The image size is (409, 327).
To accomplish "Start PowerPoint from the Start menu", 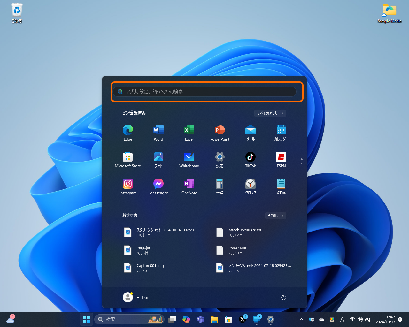I will coord(220,133).
